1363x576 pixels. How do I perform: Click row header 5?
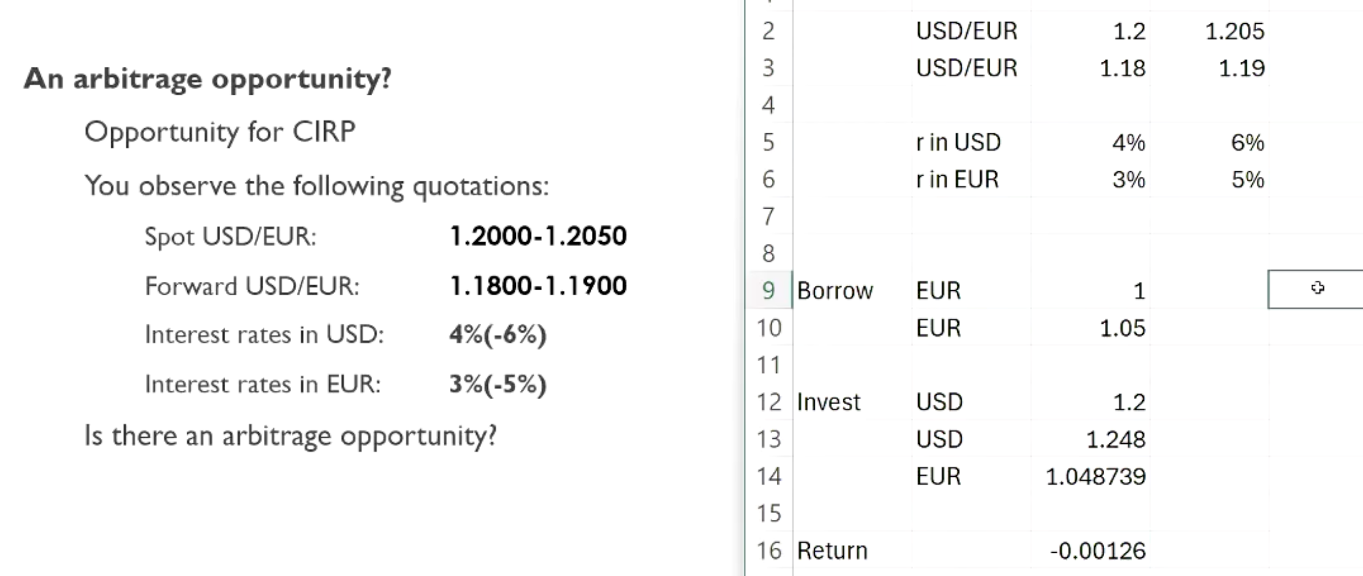tap(768, 142)
